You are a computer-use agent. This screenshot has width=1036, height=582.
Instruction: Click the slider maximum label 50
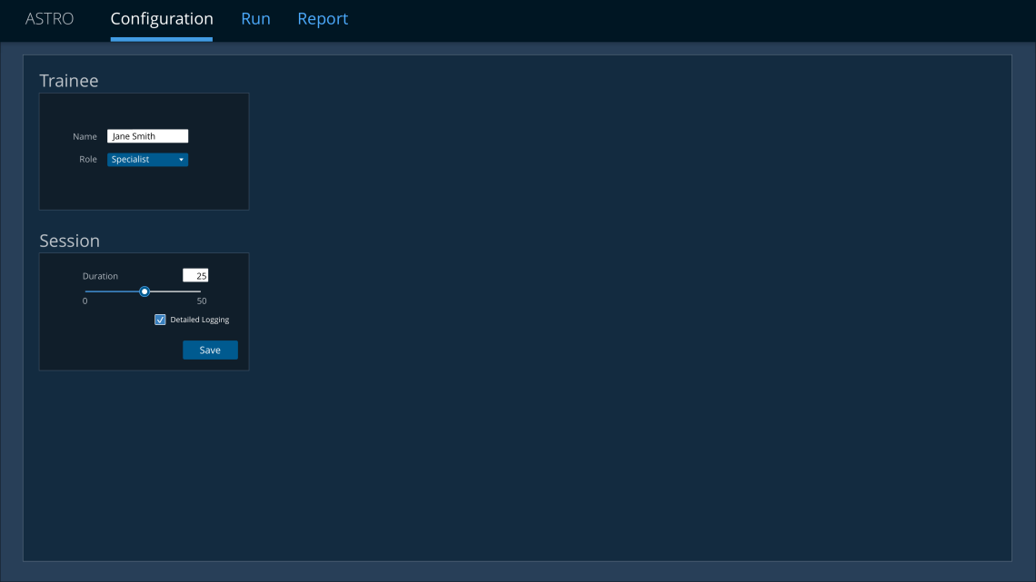pyautogui.click(x=202, y=301)
